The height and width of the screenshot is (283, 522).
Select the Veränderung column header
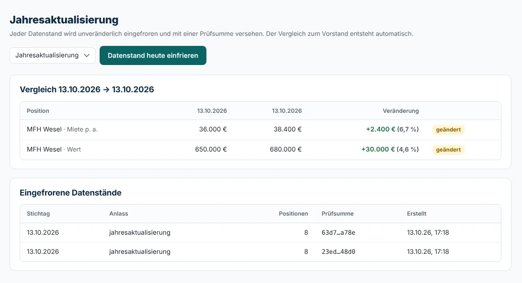click(400, 111)
